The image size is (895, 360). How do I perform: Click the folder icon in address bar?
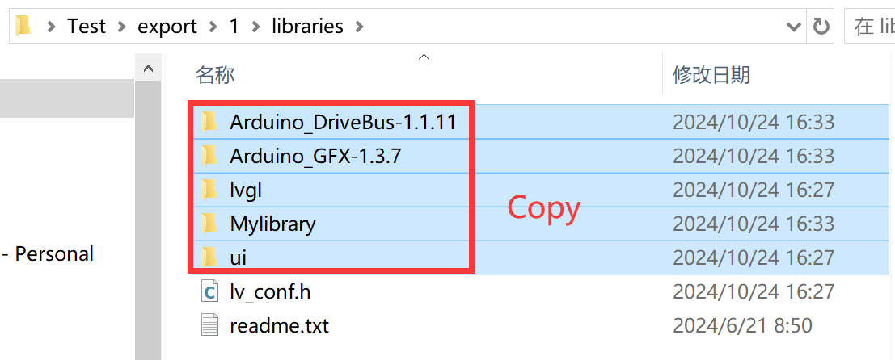pyautogui.click(x=23, y=26)
